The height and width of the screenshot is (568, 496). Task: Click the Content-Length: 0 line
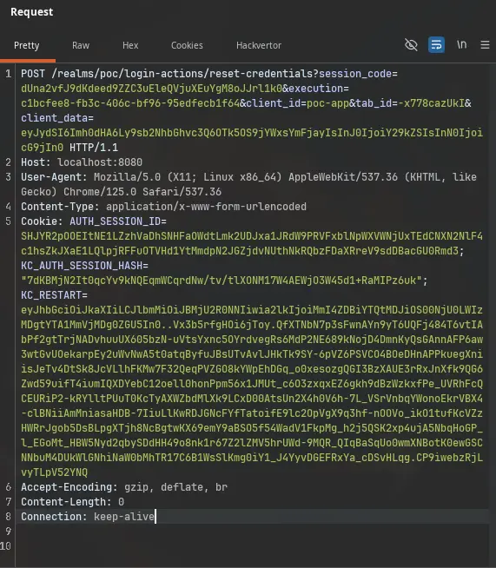click(72, 502)
